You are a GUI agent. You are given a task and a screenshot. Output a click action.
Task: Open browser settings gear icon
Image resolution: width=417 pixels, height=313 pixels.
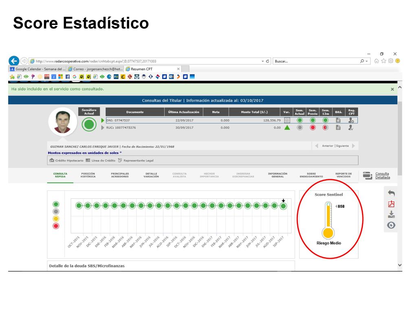391,61
